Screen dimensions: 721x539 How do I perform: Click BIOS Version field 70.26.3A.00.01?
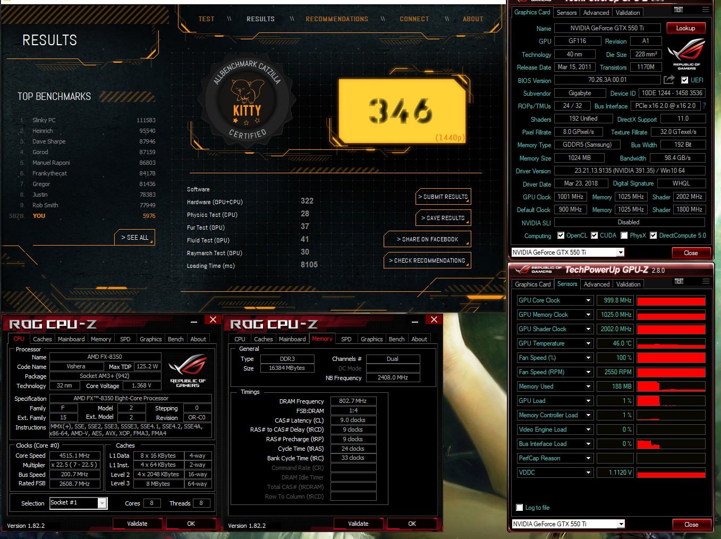pos(607,80)
